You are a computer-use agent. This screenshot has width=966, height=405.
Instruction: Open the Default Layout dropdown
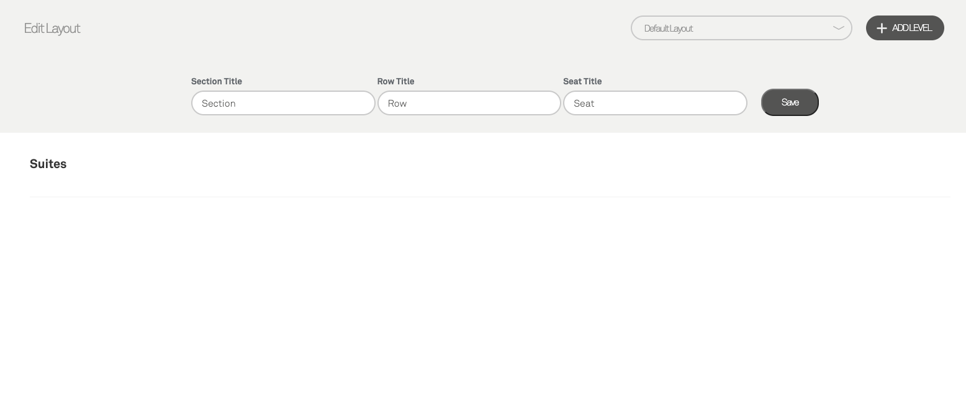(x=741, y=28)
